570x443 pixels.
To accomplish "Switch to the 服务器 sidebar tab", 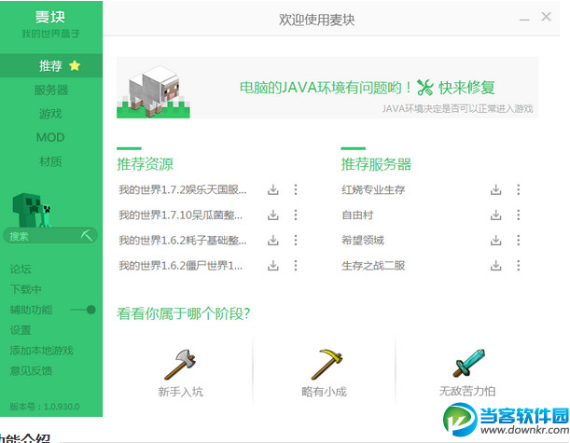I will pyautogui.click(x=51, y=90).
